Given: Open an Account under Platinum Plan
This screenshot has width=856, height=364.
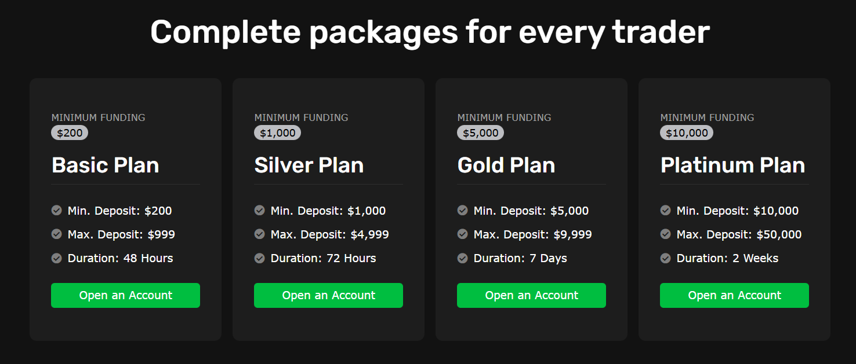Looking at the screenshot, I should pyautogui.click(x=734, y=295).
